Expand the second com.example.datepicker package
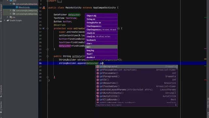Screen dimensions: 209x118 click(10, 10)
